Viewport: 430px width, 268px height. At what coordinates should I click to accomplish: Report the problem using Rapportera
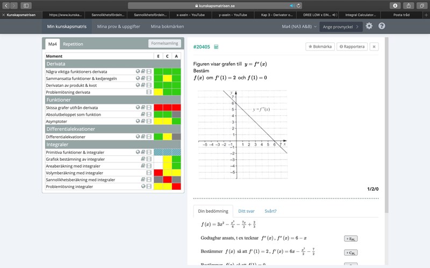coord(352,47)
